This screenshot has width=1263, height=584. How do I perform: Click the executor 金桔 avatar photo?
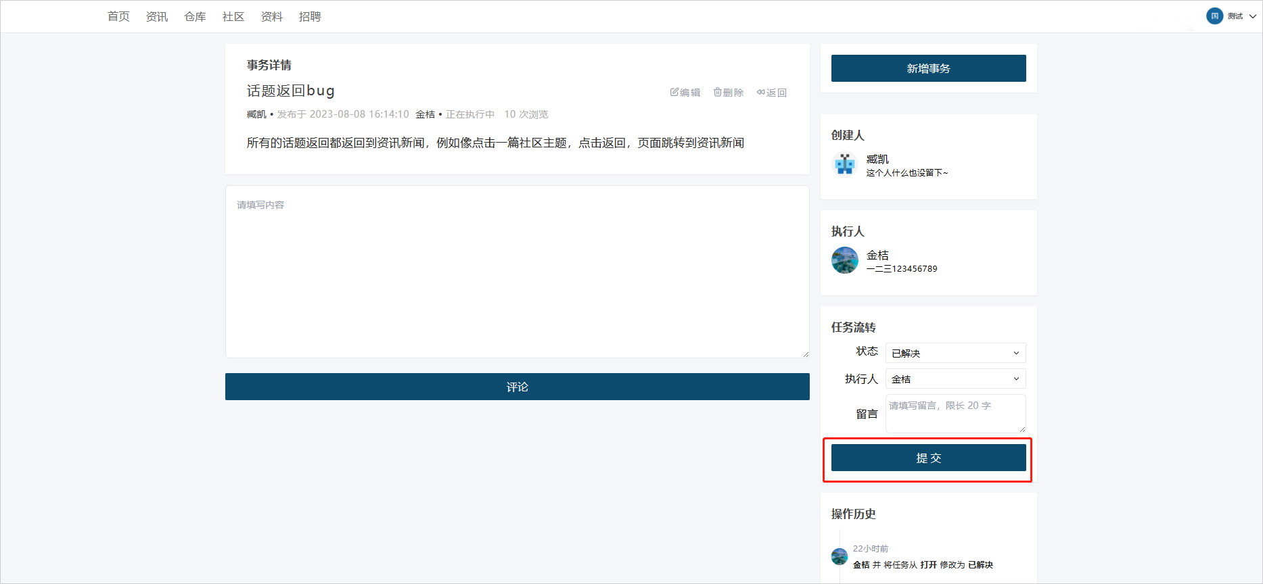click(x=844, y=260)
